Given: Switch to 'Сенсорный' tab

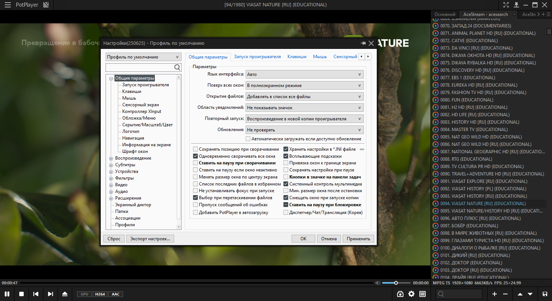Looking at the screenshot, I should tap(345, 57).
